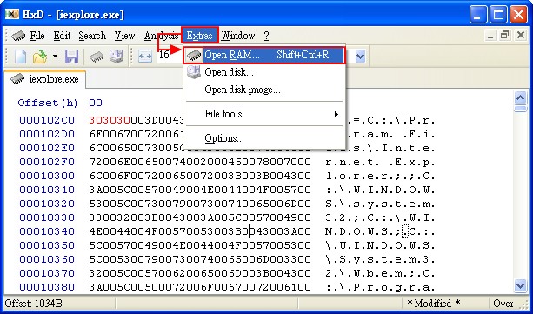
Task: Click the bytes-per-row width icon
Action: (x=145, y=57)
